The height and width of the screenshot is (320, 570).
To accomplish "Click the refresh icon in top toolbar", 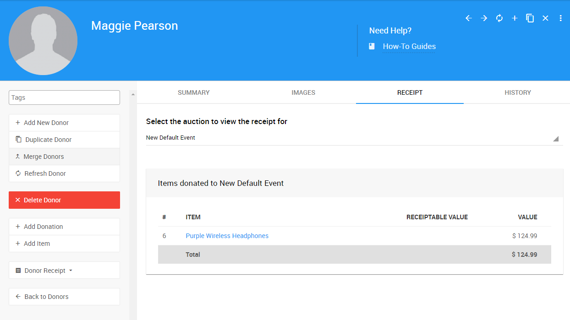I will tap(499, 18).
